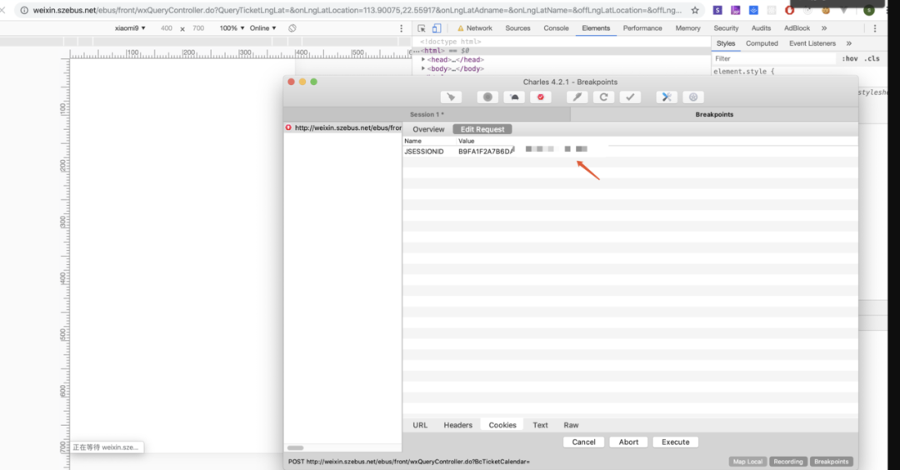900x470 pixels.
Task: Click the compose pen icon in Charles
Action: point(577,97)
